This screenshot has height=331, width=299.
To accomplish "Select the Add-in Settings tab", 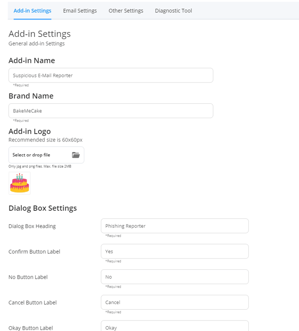I will (32, 11).
